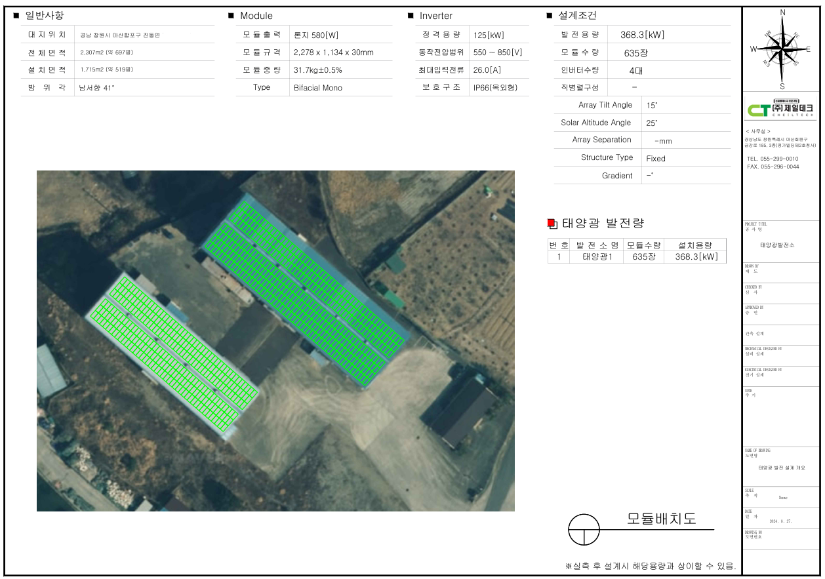Viewport: 825px width, 579px height.
Task: Click the square bullet before Inverter heading
Action: coord(411,16)
